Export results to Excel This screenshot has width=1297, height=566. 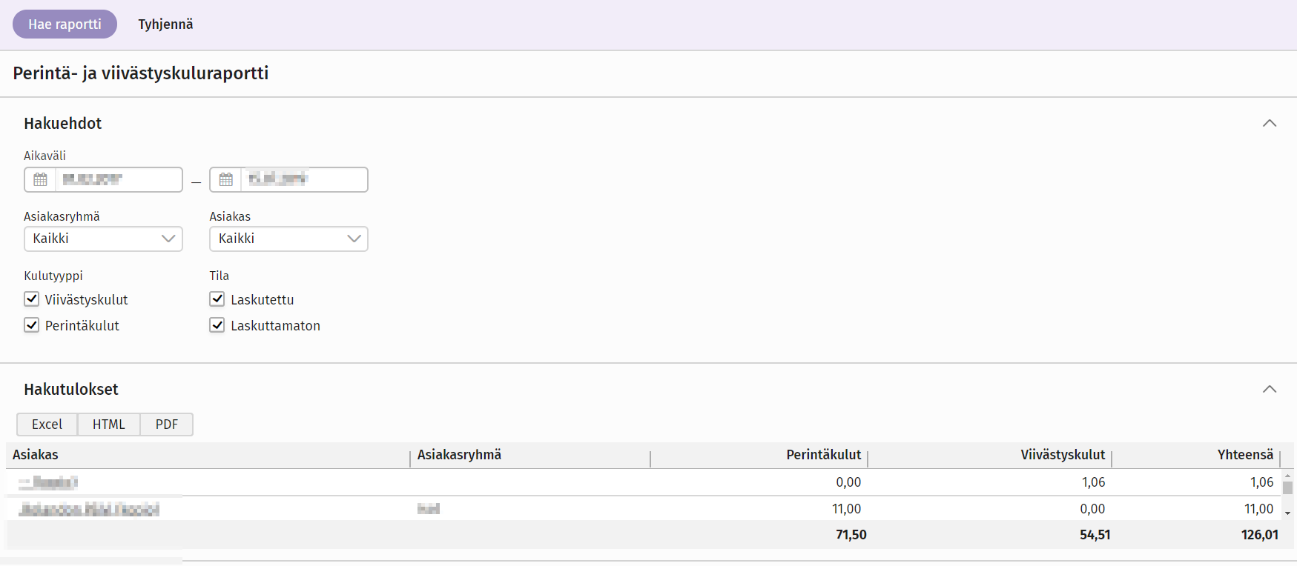point(47,424)
